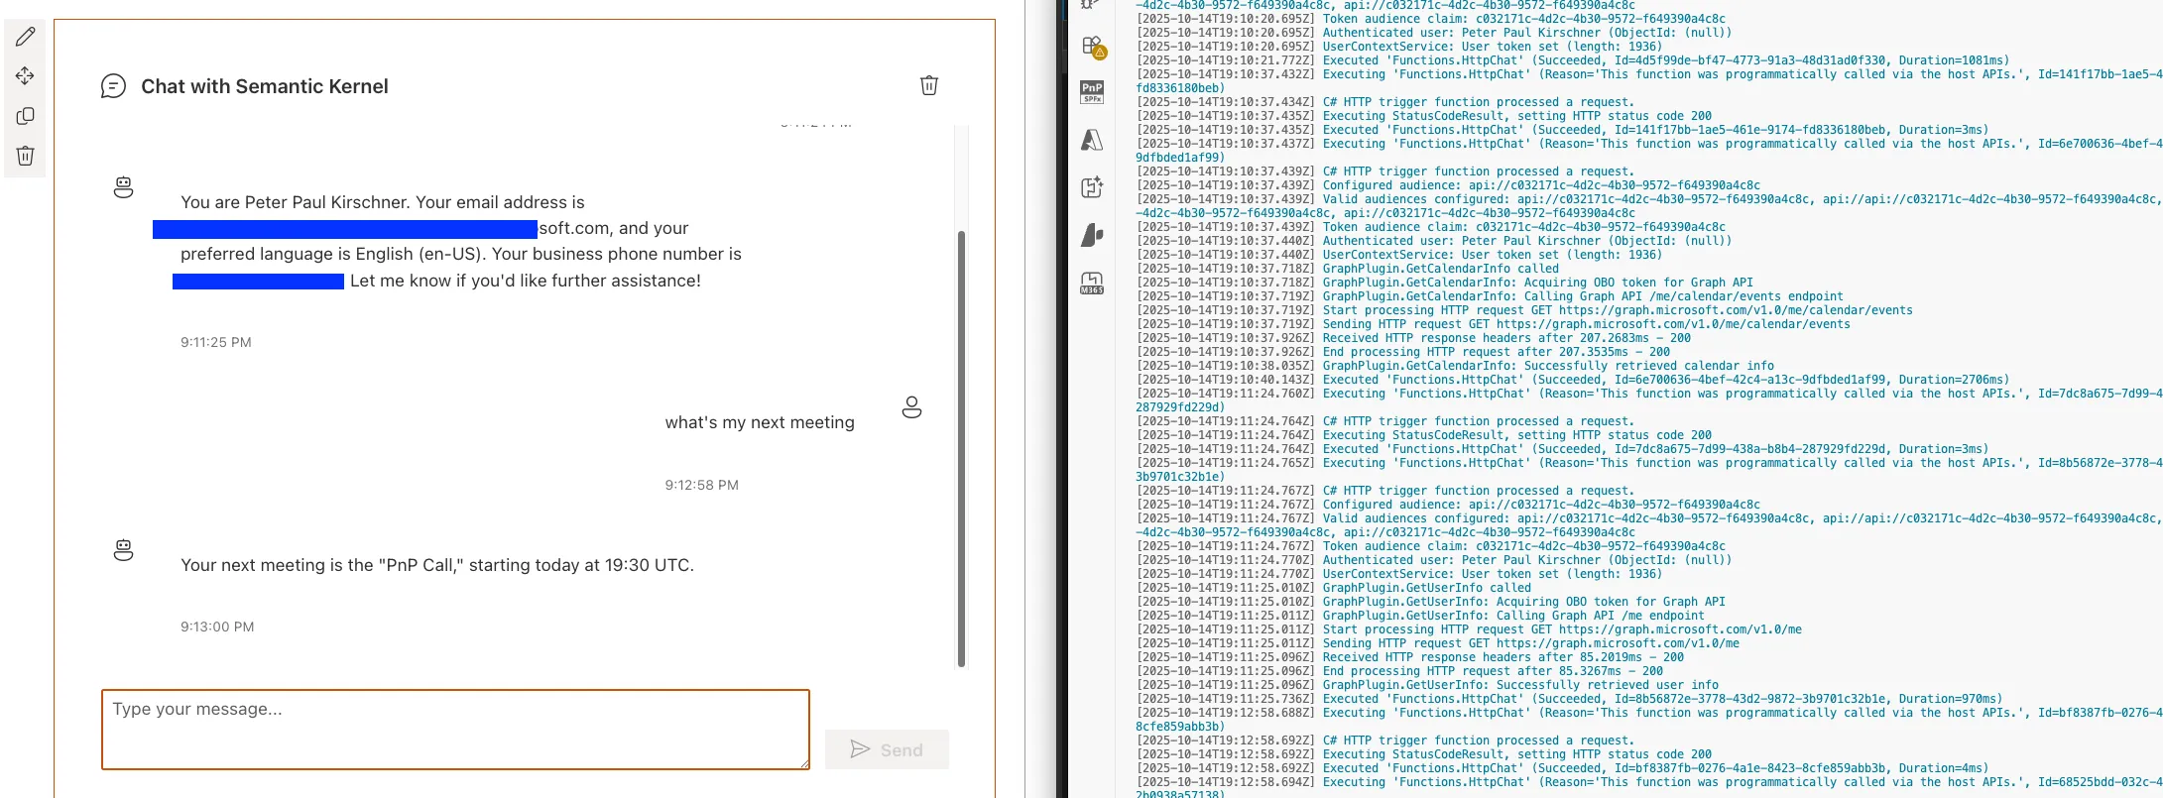Image resolution: width=2163 pixels, height=798 pixels.
Task: Click the 'what's my next meeting' message
Action: (x=760, y=422)
